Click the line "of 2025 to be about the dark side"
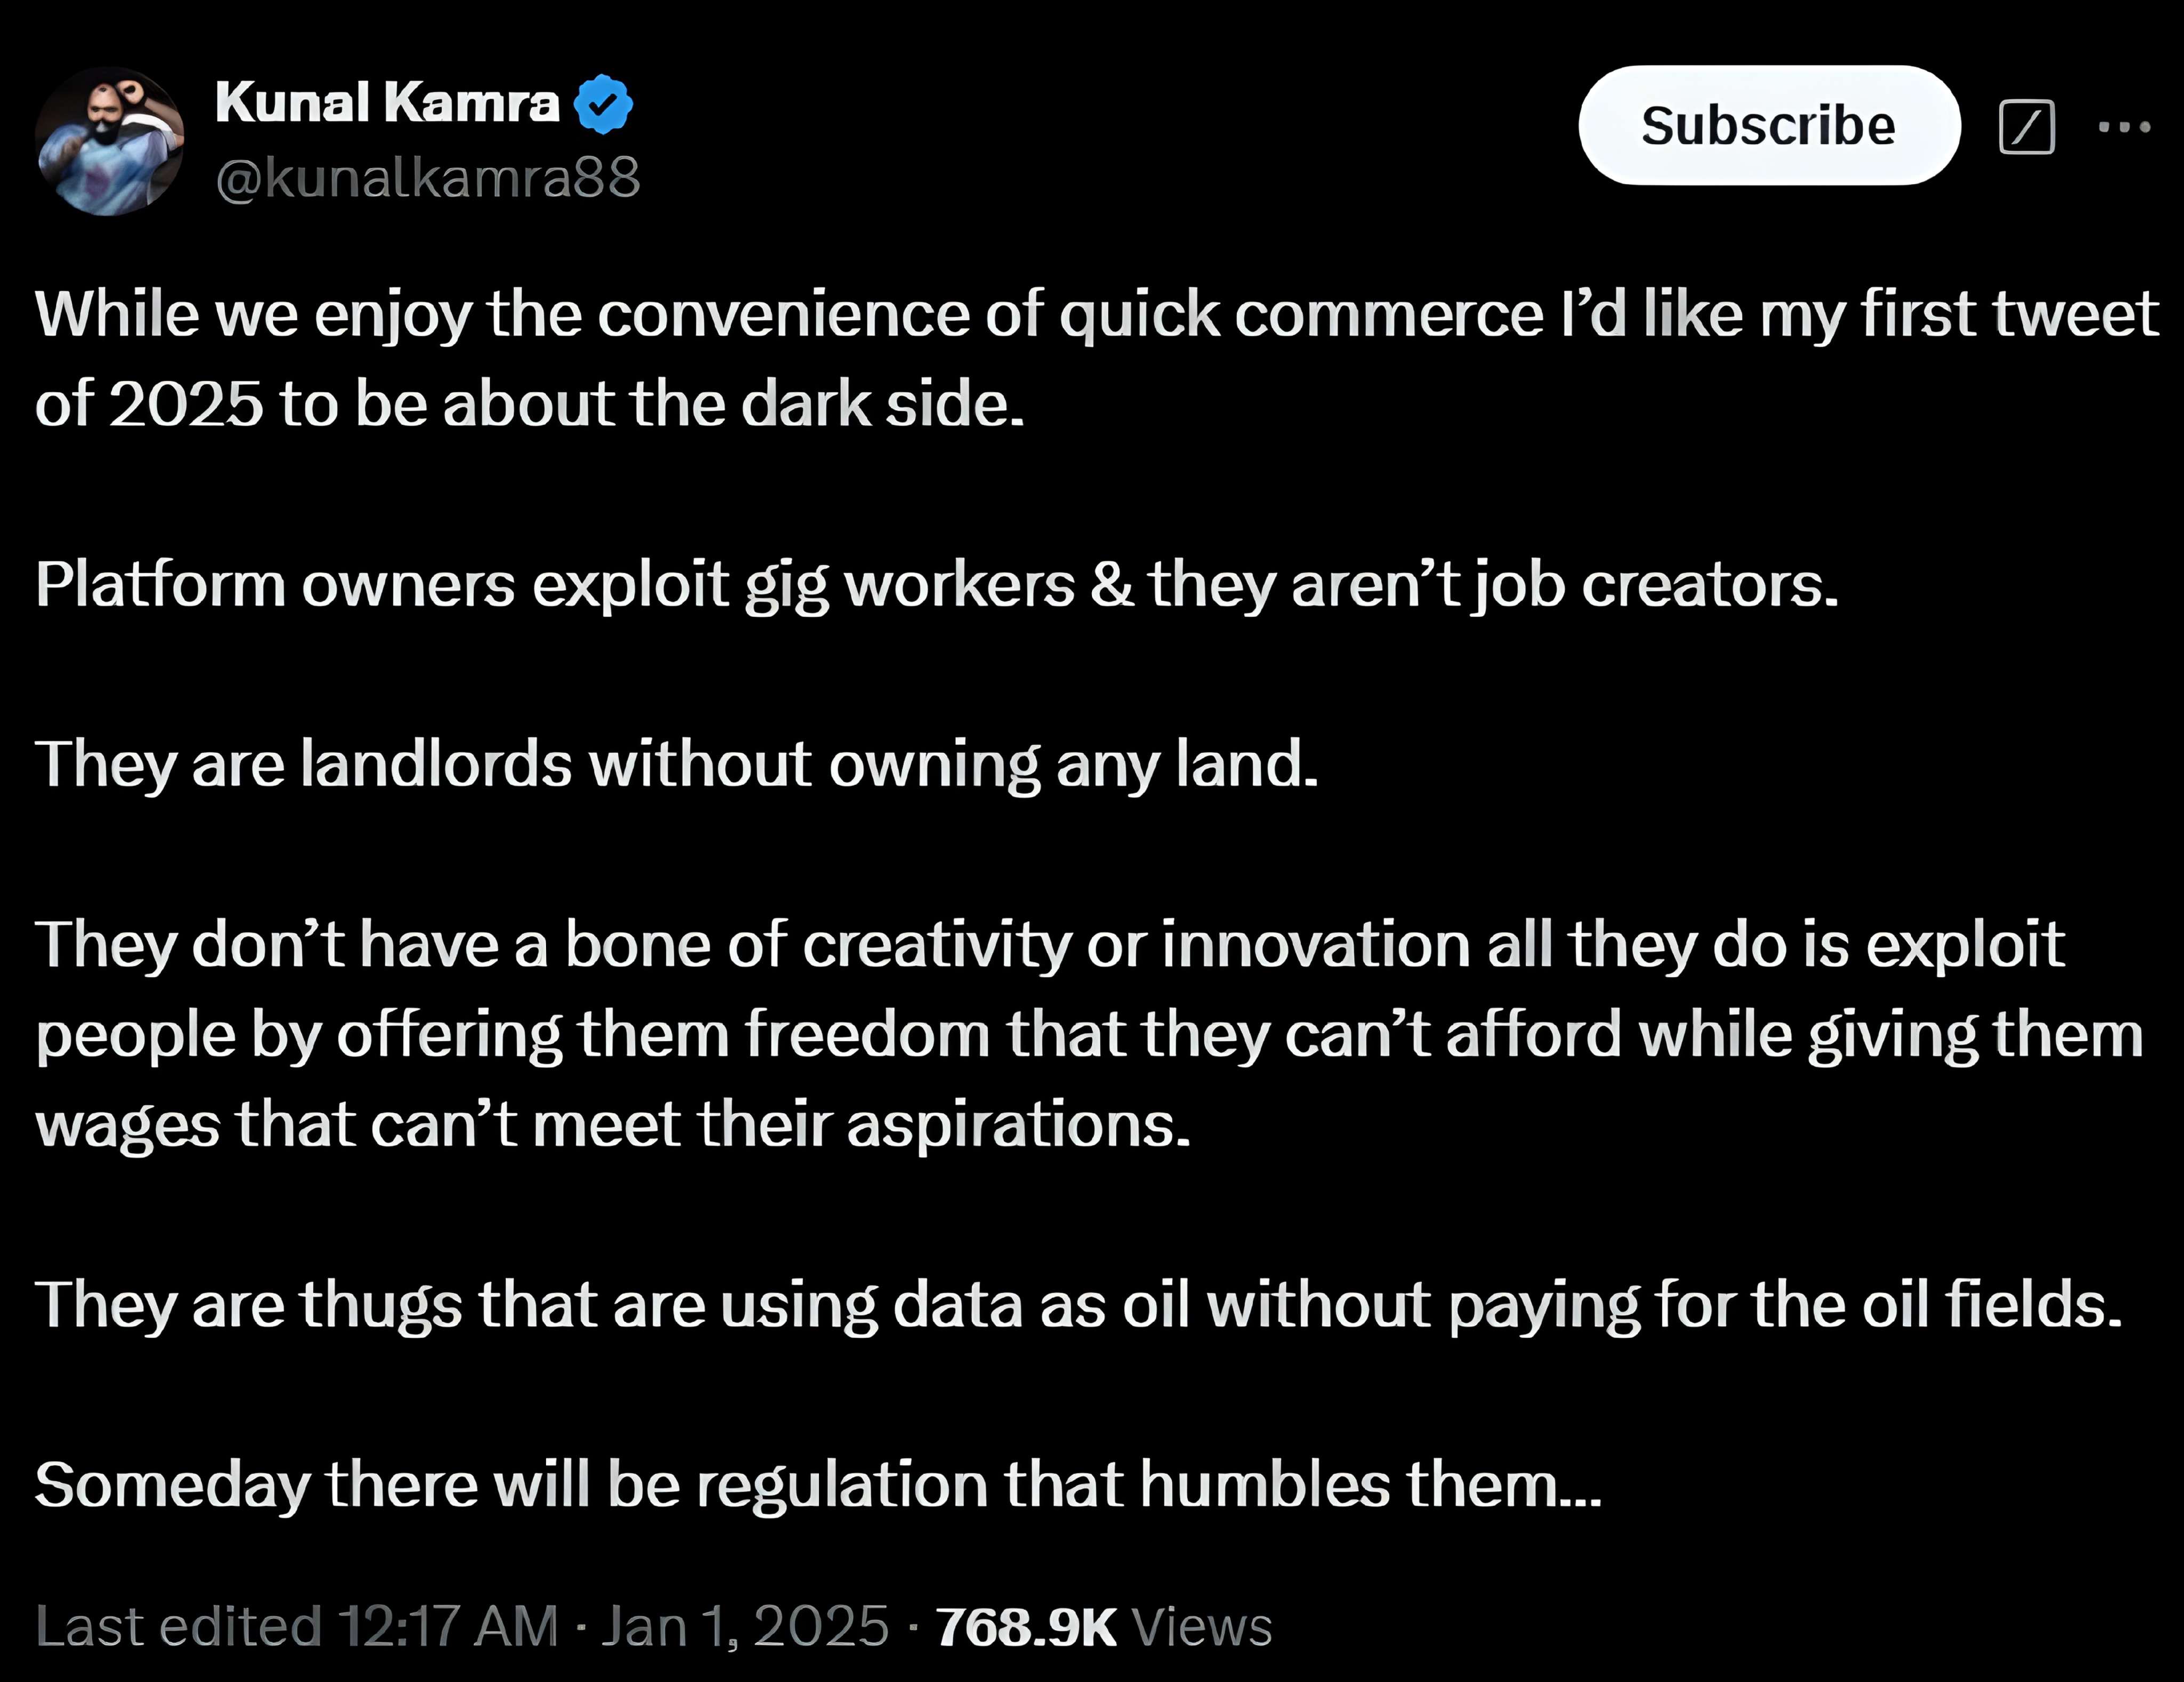 pyautogui.click(x=530, y=404)
